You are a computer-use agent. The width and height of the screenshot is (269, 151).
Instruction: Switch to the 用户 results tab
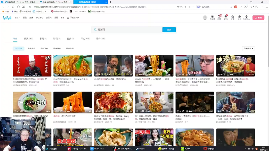coord(101,39)
